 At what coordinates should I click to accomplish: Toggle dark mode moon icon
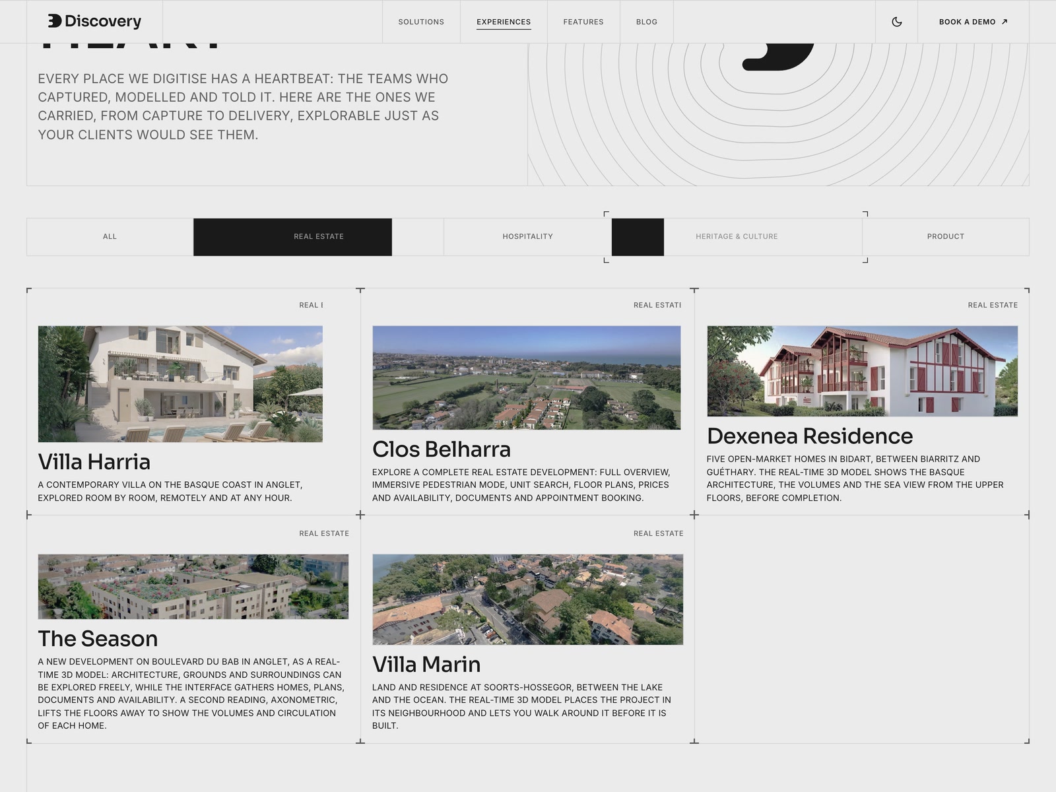coord(896,22)
